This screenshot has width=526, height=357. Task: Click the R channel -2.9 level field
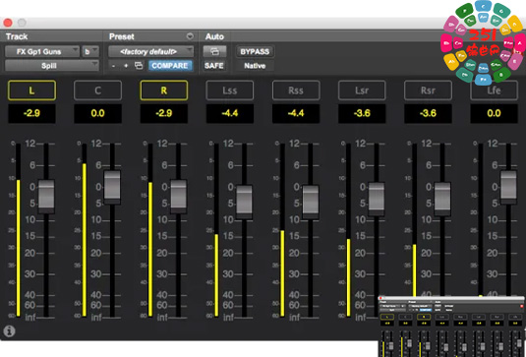(x=164, y=113)
